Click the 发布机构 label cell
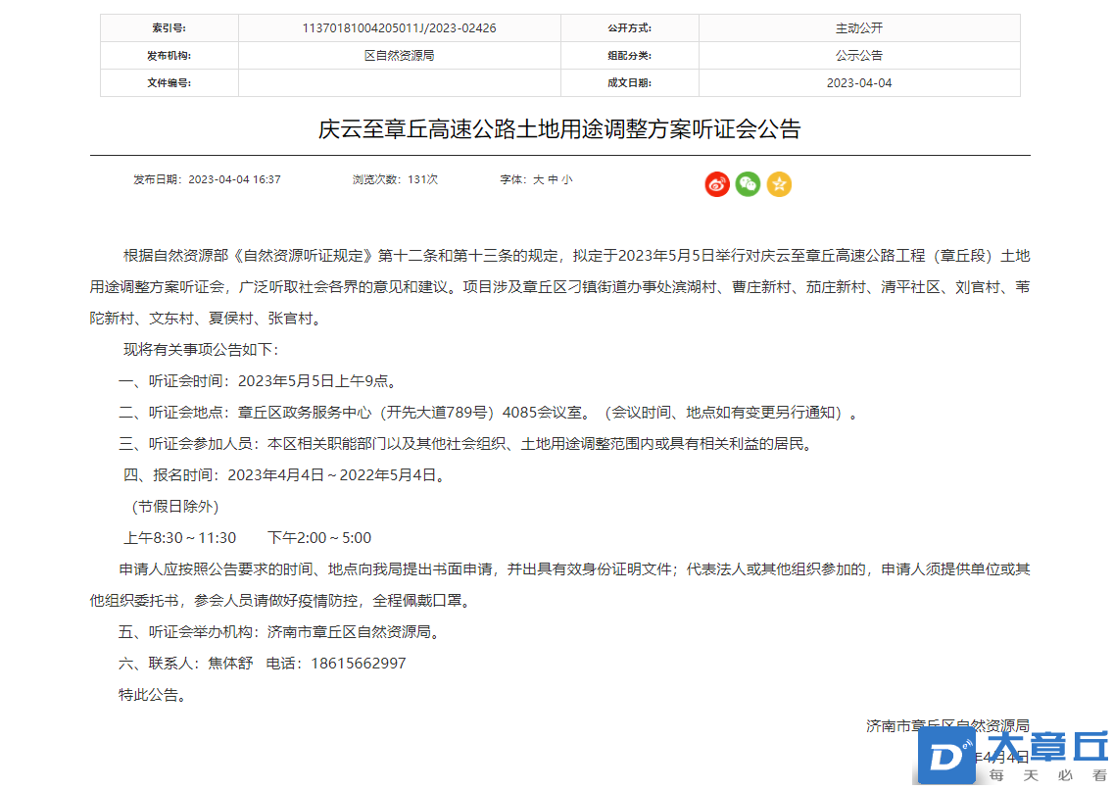Screen dimensions: 1113x790 (169, 55)
